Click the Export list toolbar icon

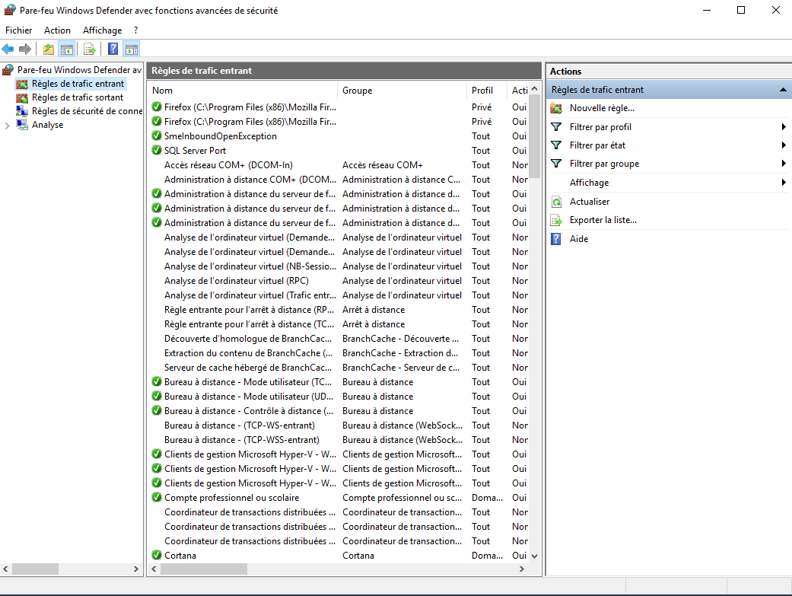[x=90, y=49]
